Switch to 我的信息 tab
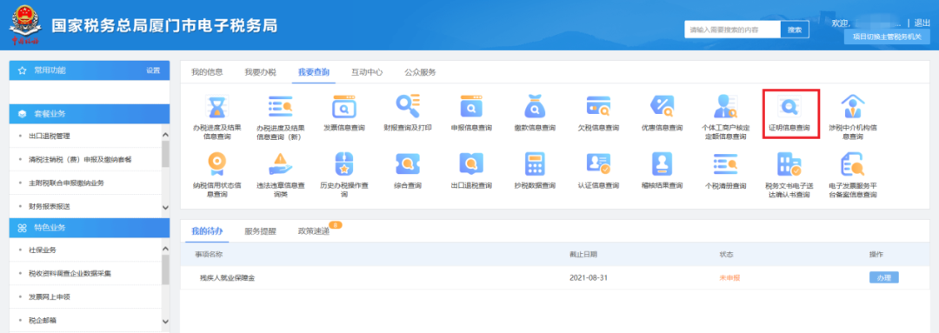939x333 pixels. pos(207,72)
